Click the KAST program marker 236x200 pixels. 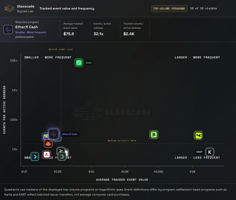pos(210,152)
